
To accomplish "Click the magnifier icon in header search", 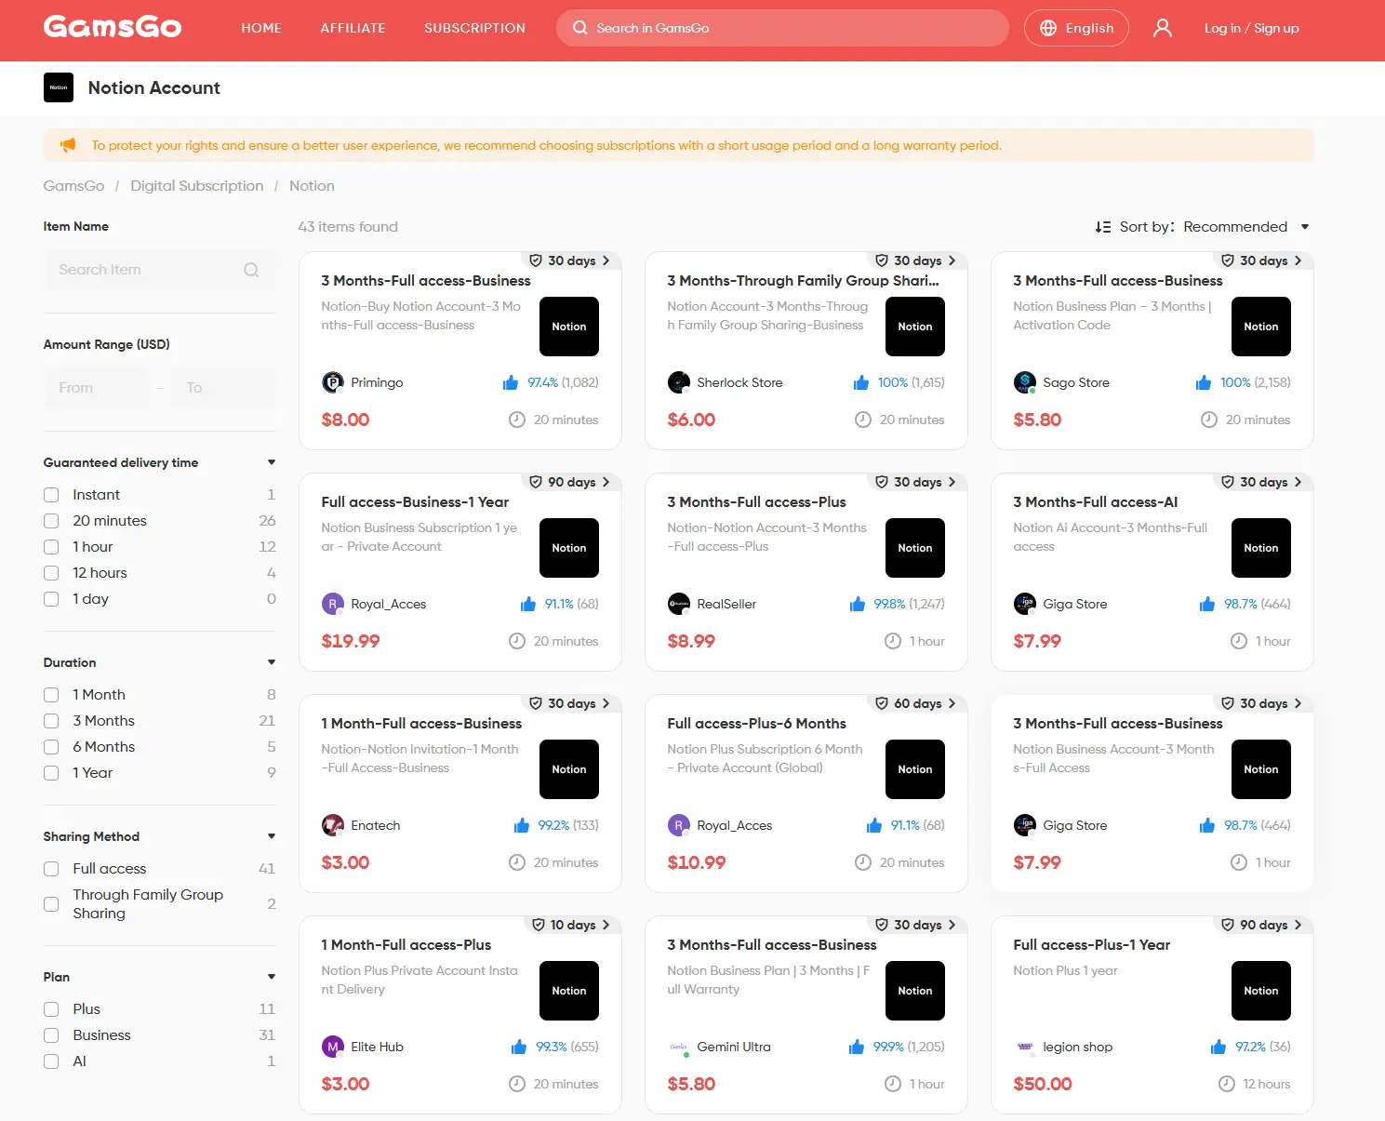I will click(580, 28).
